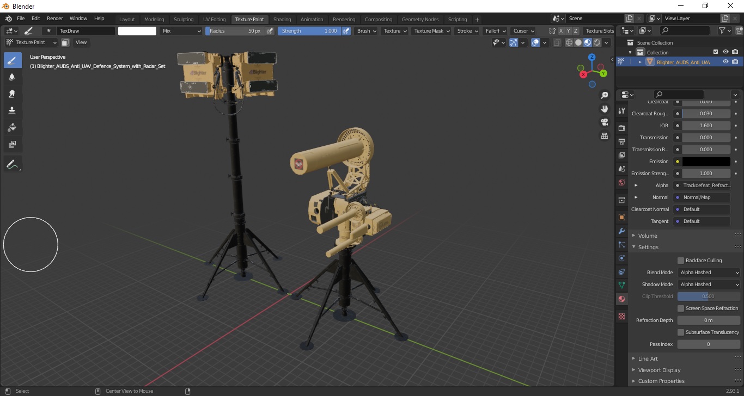Enable Screen Space Refraction checkbox
744x396 pixels.
(681, 308)
